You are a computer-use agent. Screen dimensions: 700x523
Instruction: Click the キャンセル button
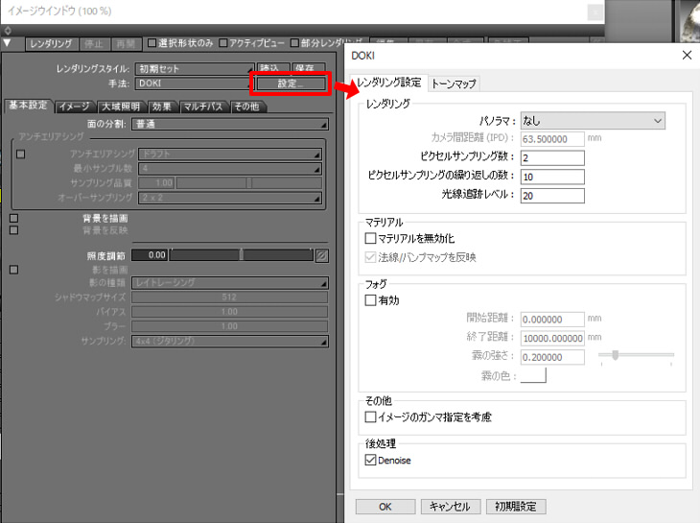point(451,507)
